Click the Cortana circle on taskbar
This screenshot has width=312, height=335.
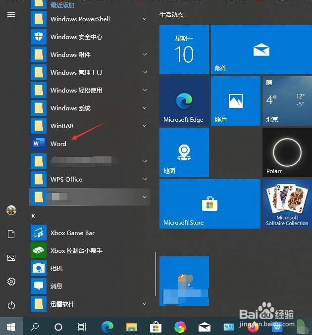click(x=58, y=327)
